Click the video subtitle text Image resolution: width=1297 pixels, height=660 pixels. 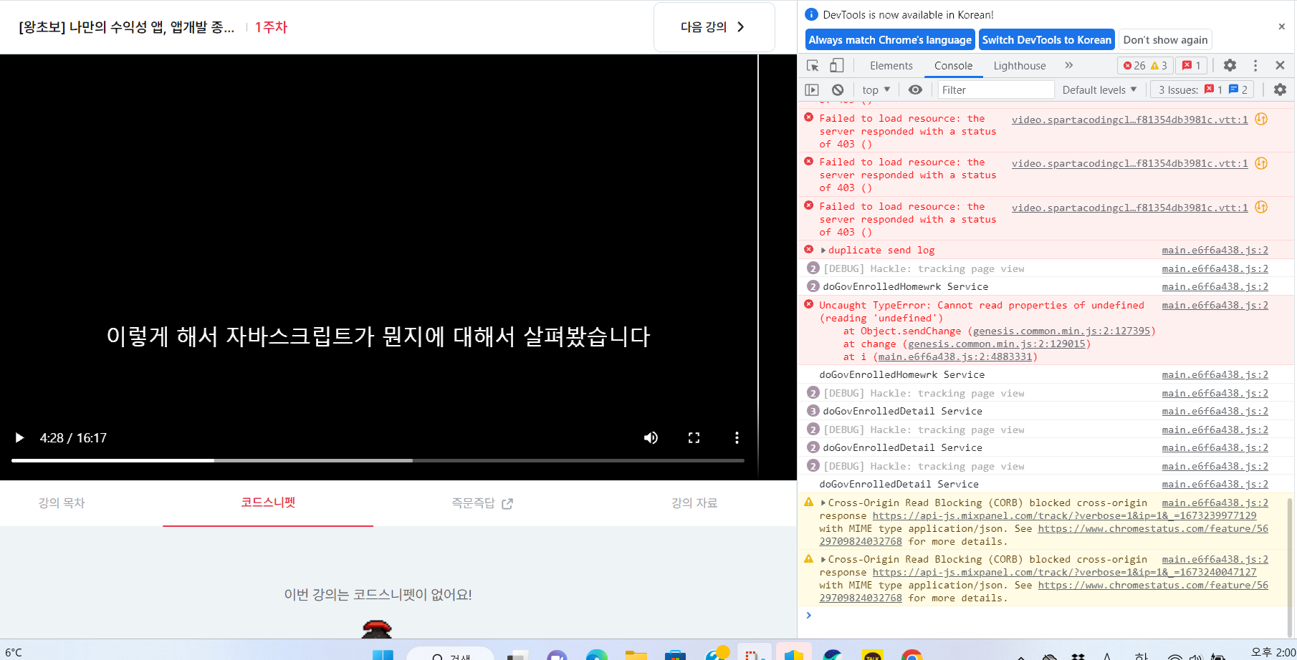pyautogui.click(x=378, y=336)
